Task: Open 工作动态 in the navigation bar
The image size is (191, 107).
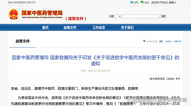Action: 99,28
